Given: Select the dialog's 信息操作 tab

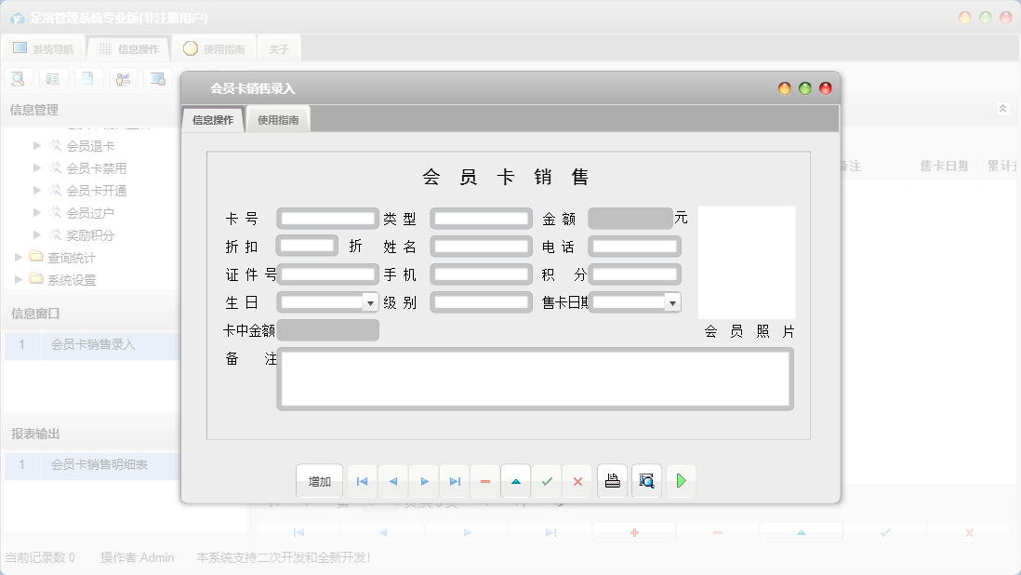Looking at the screenshot, I should click(x=213, y=120).
